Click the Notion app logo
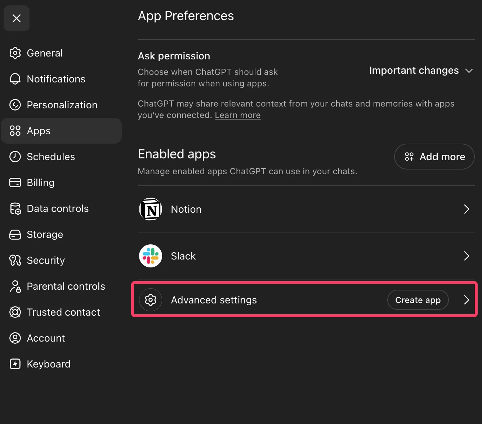Screen dimensions: 482x424 [151, 209]
